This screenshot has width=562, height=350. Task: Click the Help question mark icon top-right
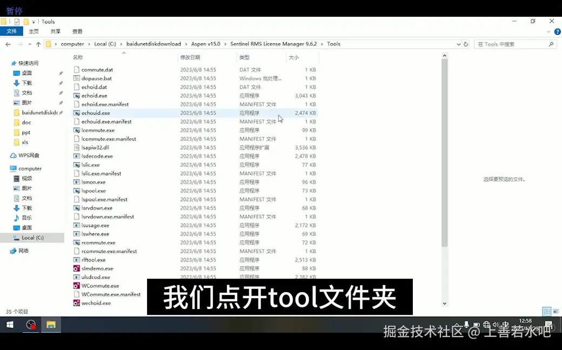[x=557, y=31]
